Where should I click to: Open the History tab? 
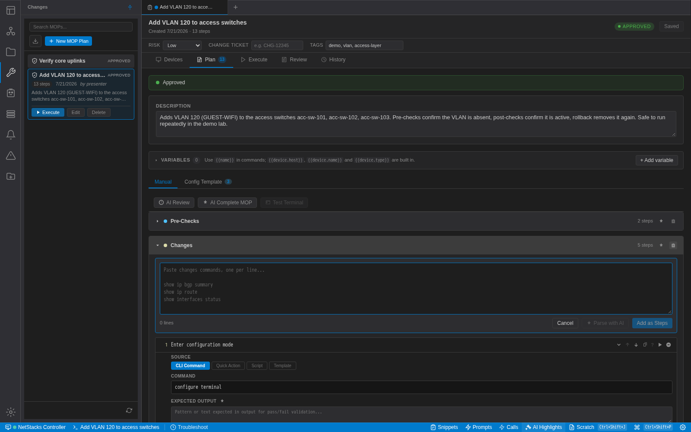pyautogui.click(x=333, y=60)
